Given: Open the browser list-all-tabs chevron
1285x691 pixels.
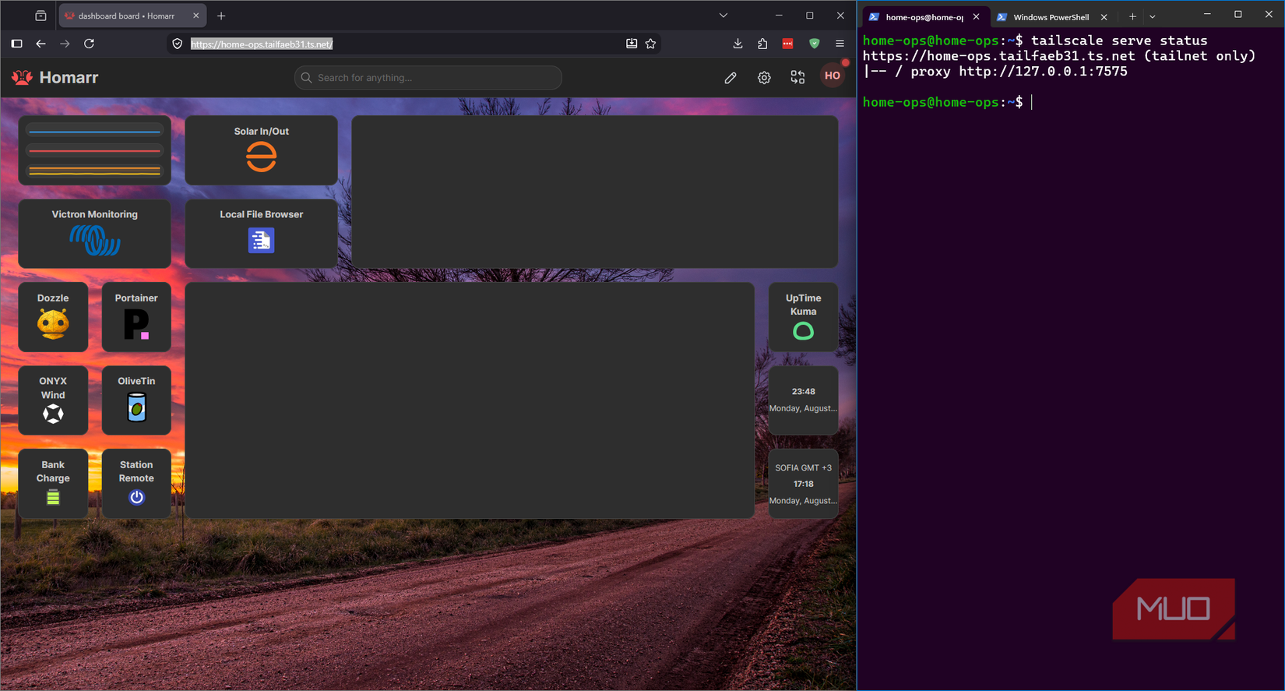Looking at the screenshot, I should 723,16.
